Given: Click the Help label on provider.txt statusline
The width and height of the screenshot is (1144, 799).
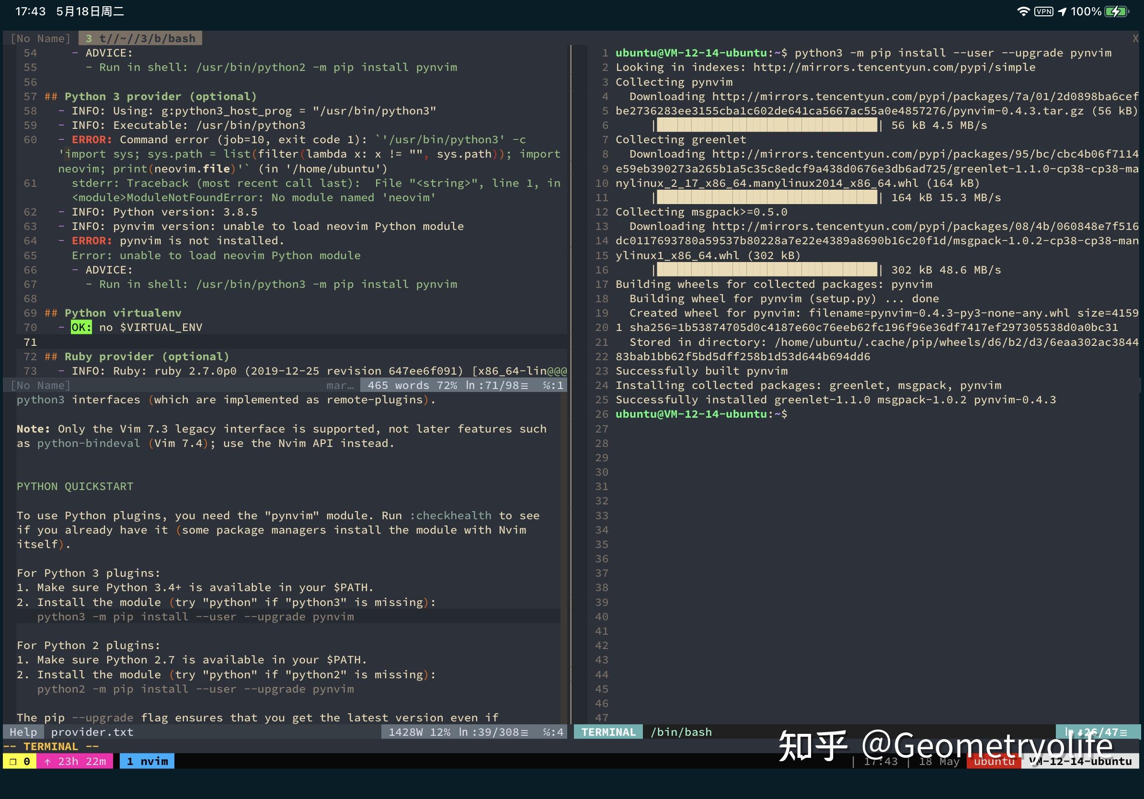Looking at the screenshot, I should point(23,732).
